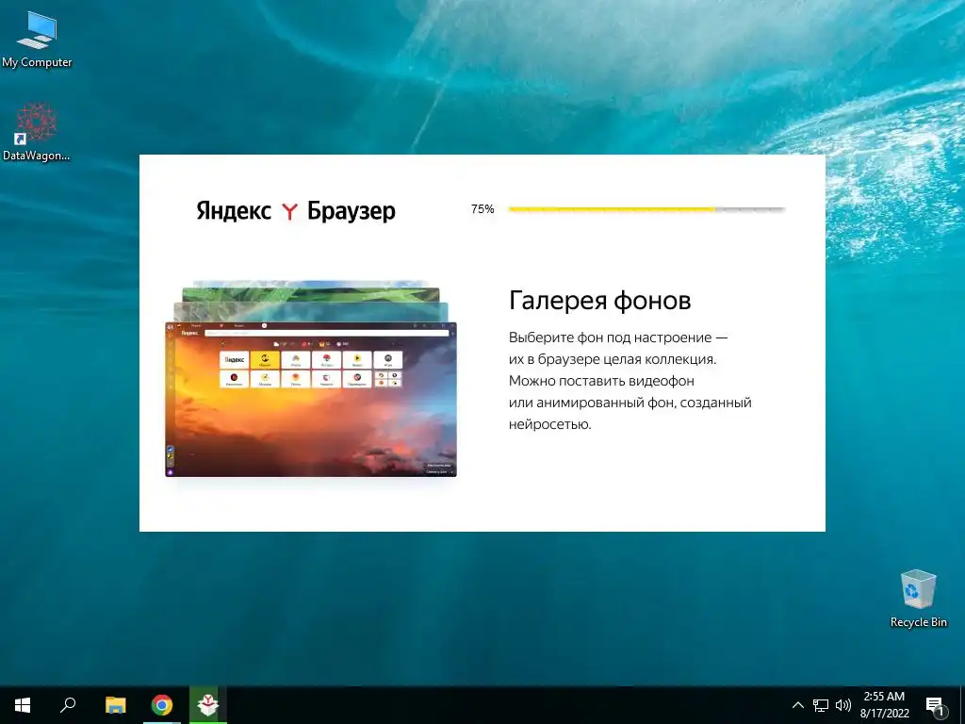Click the 75% progress label
The width and height of the screenshot is (965, 724).
[x=482, y=209]
